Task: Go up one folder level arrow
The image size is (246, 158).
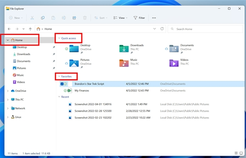Action: pos(30,29)
